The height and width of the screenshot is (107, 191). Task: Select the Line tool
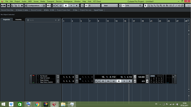176,6
